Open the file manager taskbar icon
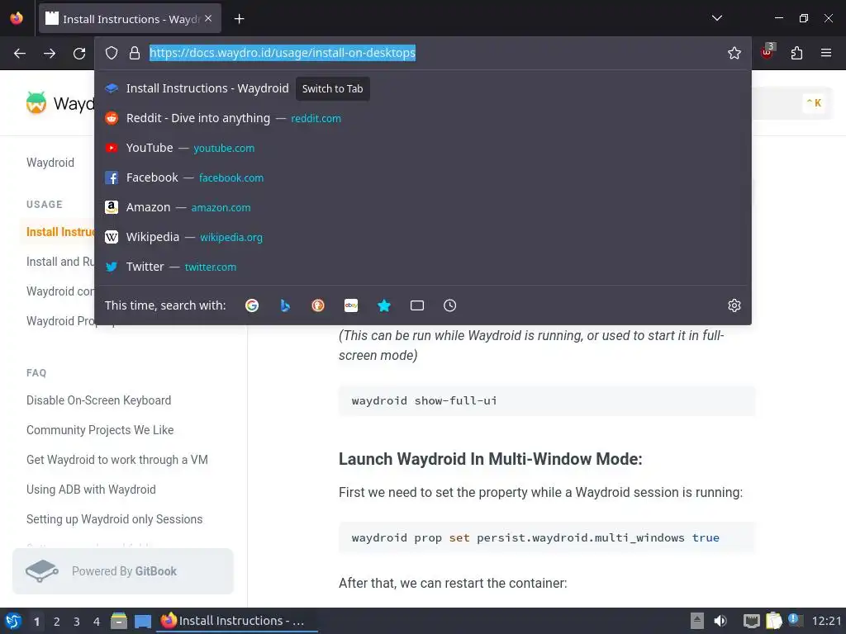This screenshot has width=846, height=634. click(119, 621)
